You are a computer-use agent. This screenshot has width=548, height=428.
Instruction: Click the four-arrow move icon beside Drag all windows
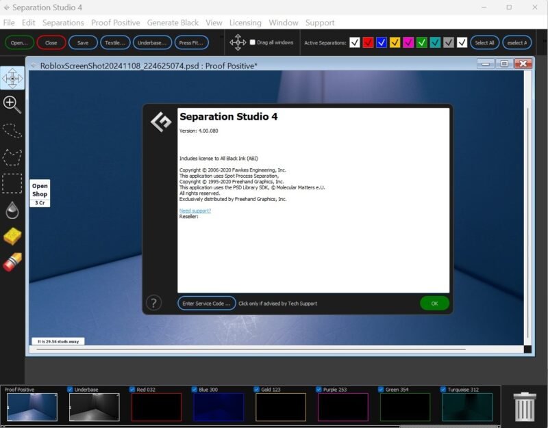(238, 42)
